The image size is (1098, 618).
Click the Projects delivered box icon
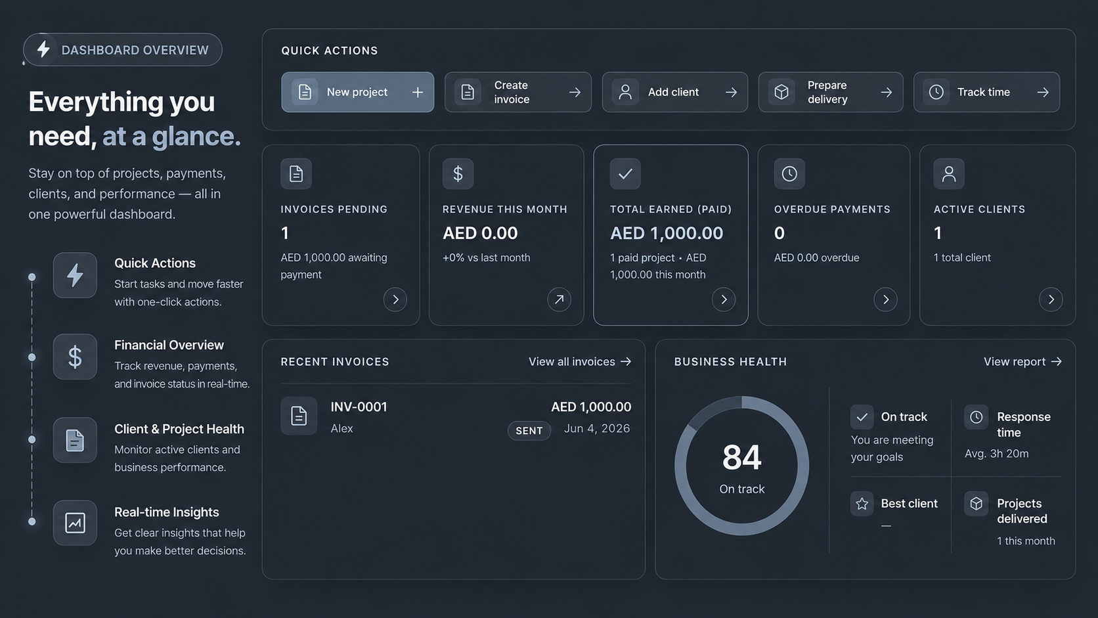[x=977, y=504]
